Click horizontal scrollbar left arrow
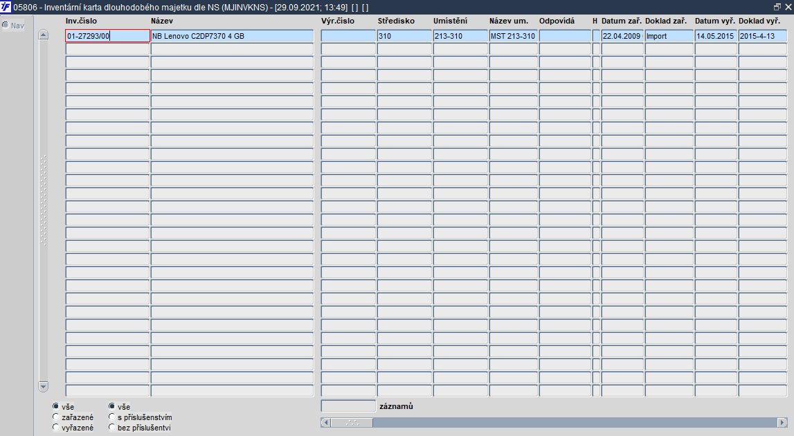This screenshot has height=436, width=794. coord(325,422)
